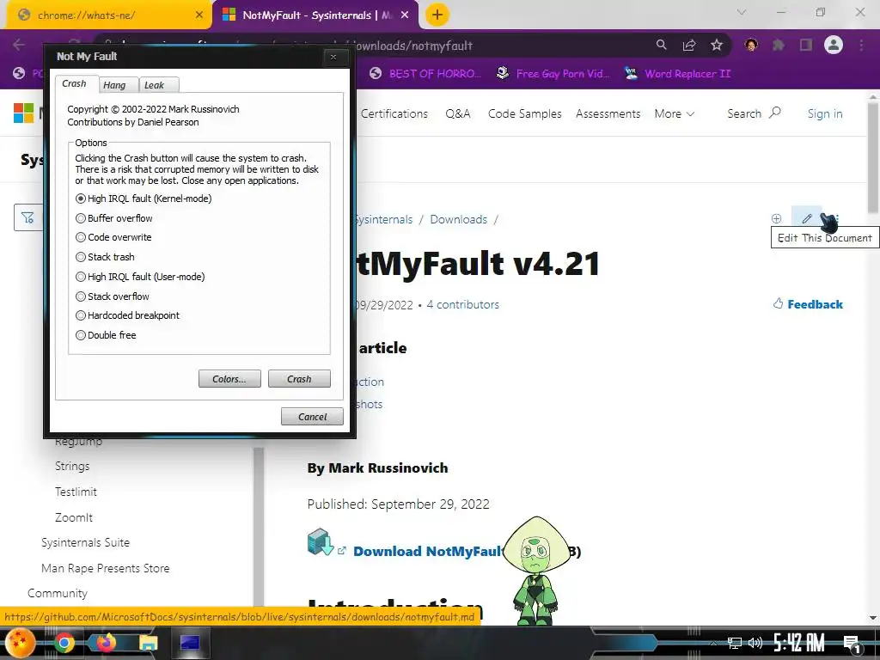This screenshot has height=660, width=880.
Task: Bookmark this page with the star icon
Action: click(717, 45)
